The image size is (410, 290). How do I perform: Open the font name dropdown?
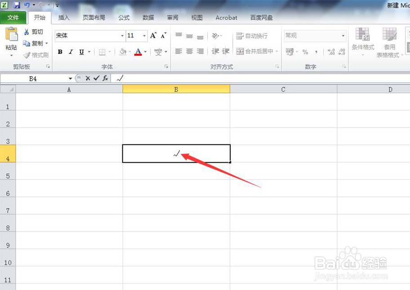point(121,36)
